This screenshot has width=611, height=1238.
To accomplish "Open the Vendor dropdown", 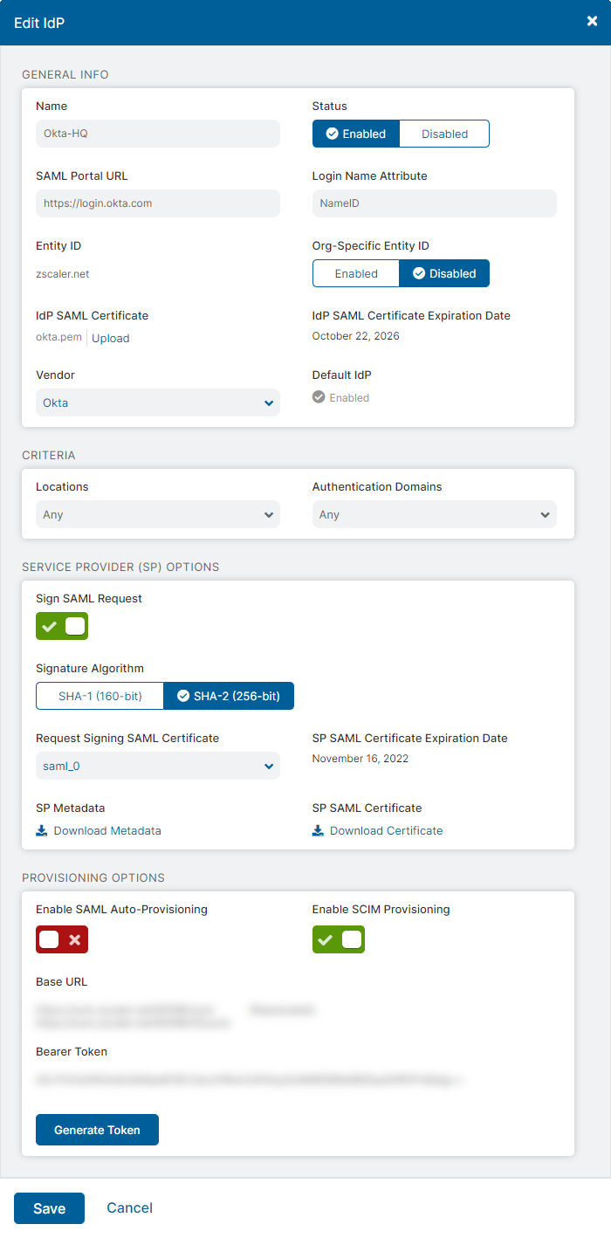I will (x=158, y=402).
